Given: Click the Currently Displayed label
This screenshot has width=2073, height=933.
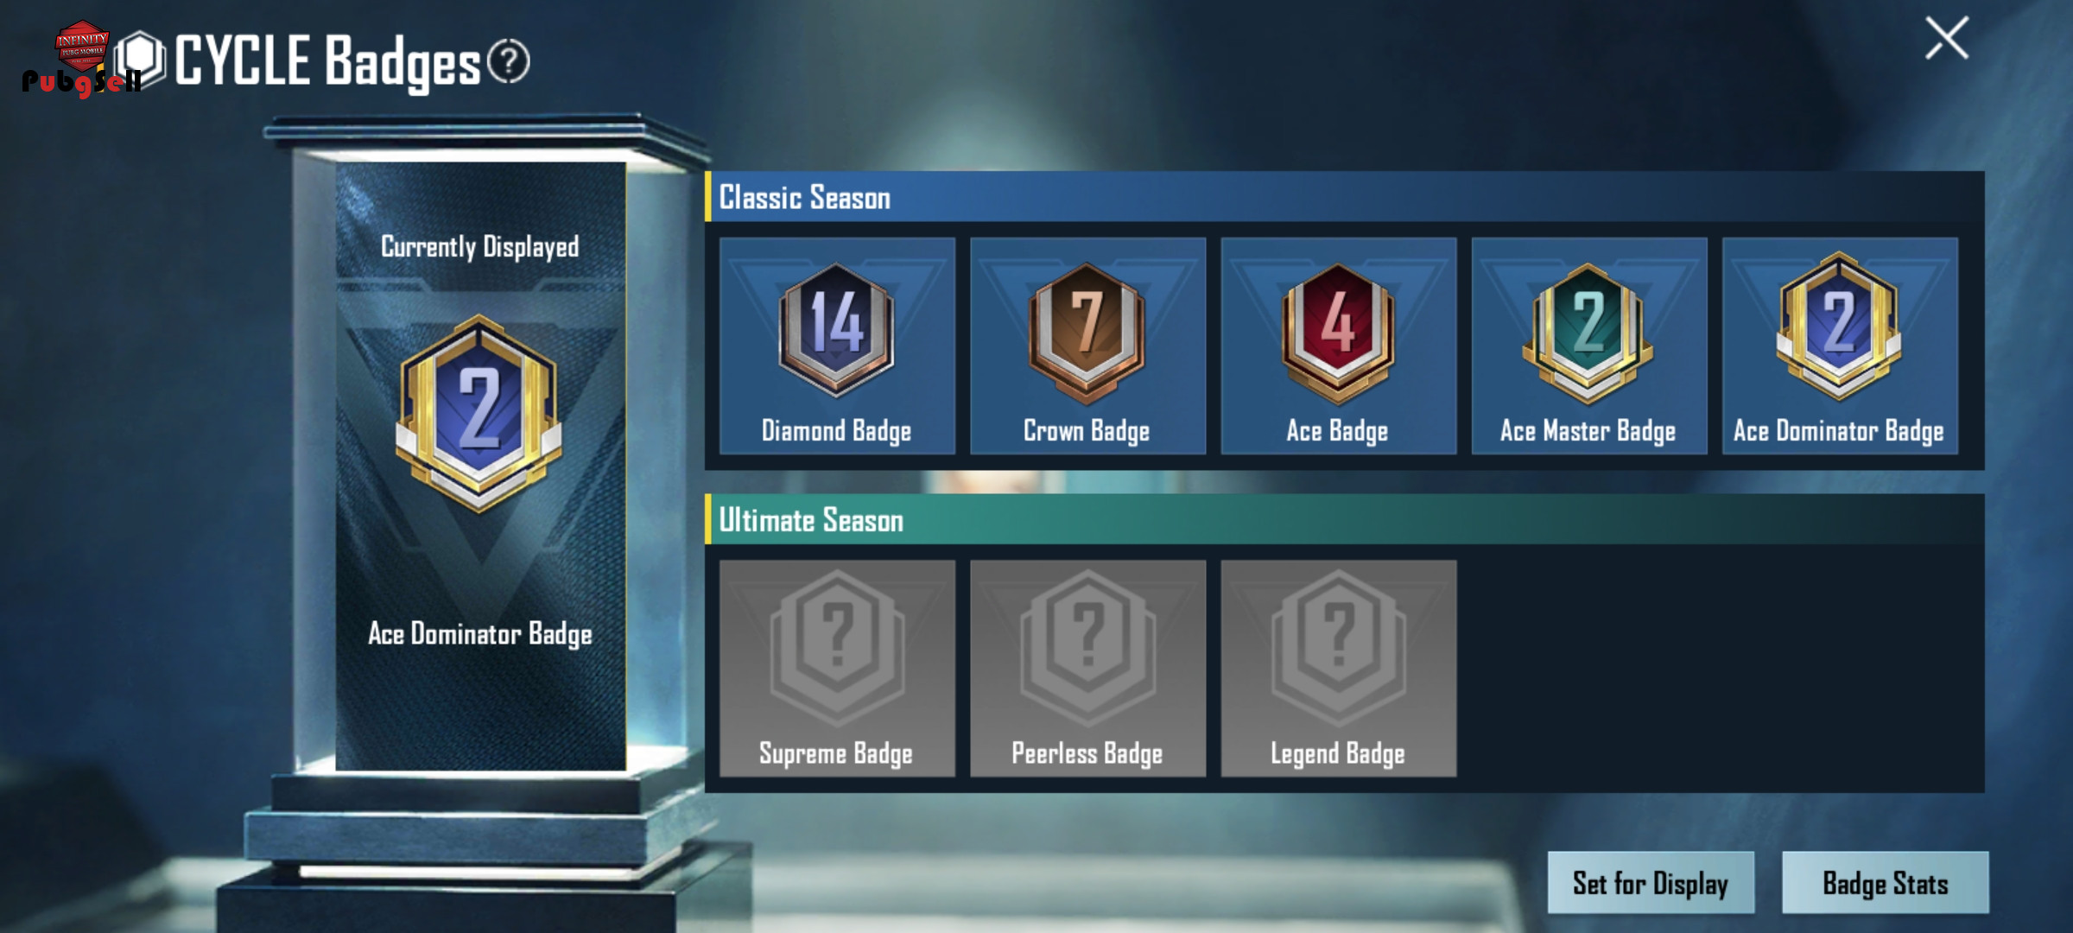Looking at the screenshot, I should (480, 247).
